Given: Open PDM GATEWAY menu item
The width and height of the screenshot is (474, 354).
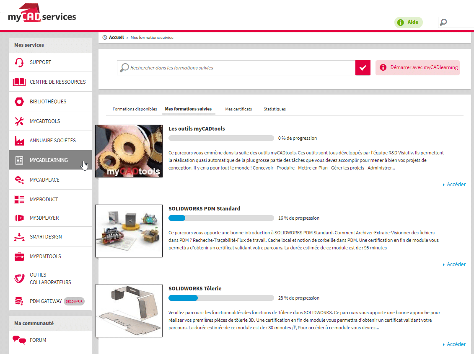Looking at the screenshot, I should coord(50,301).
